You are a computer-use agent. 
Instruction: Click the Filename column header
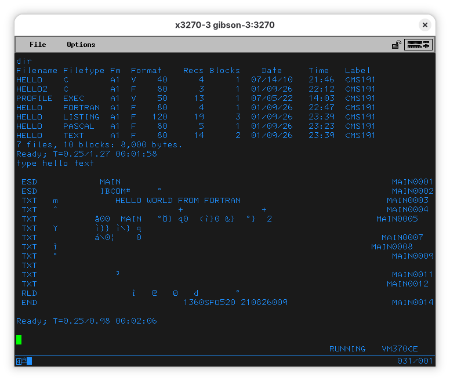click(37, 70)
